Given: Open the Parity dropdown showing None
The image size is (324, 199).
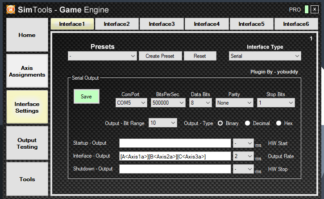Looking at the screenshot, I should click(x=234, y=103).
